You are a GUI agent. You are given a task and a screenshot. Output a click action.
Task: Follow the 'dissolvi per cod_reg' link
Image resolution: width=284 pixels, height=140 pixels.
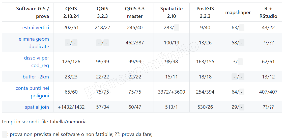click(x=37, y=62)
